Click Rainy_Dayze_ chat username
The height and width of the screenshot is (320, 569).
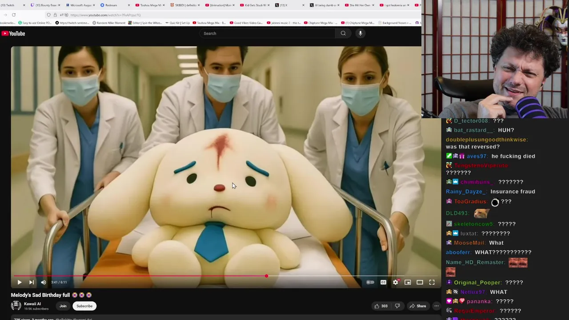[x=465, y=192]
